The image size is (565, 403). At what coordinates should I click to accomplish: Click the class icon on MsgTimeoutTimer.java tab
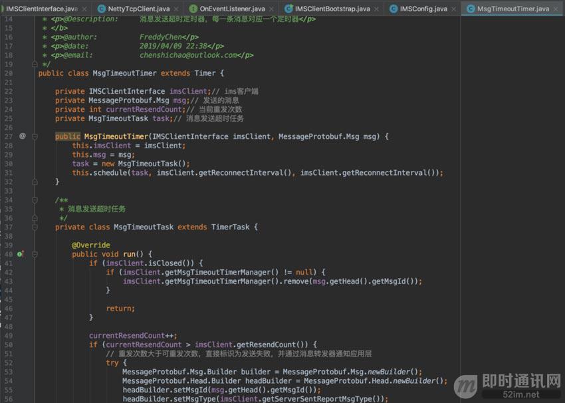(471, 9)
